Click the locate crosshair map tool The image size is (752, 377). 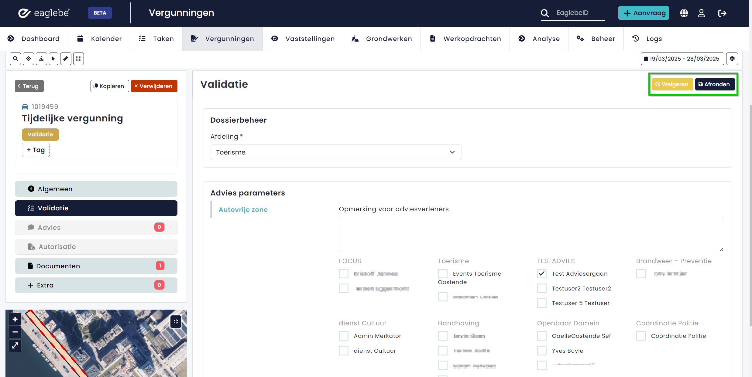(x=28, y=59)
